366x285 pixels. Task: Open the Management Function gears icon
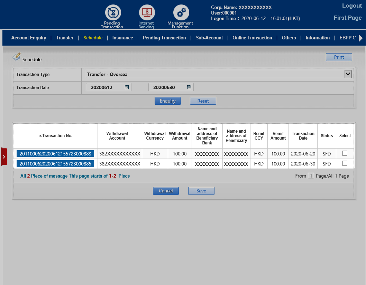tap(181, 13)
